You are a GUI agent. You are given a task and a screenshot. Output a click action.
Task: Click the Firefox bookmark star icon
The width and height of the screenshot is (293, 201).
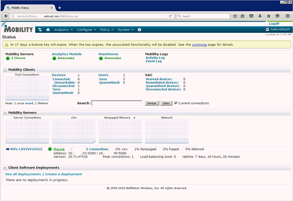(235, 16)
